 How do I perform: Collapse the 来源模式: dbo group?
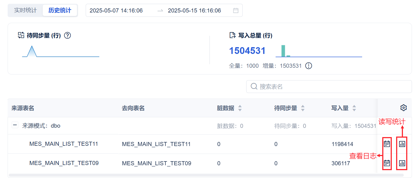coord(15,126)
